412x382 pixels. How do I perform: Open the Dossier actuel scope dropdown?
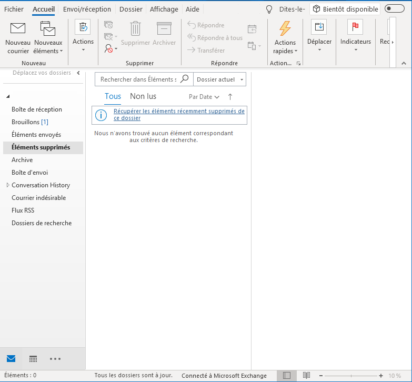pos(219,79)
